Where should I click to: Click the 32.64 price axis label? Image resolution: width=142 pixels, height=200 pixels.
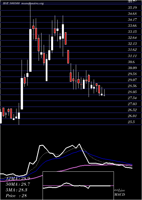coord(132,38)
